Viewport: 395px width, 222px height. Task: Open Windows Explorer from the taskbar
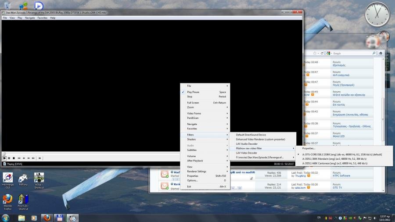coord(22,218)
